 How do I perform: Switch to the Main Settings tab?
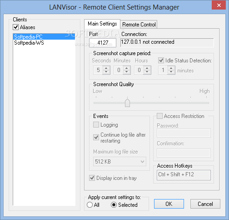coord(102,24)
